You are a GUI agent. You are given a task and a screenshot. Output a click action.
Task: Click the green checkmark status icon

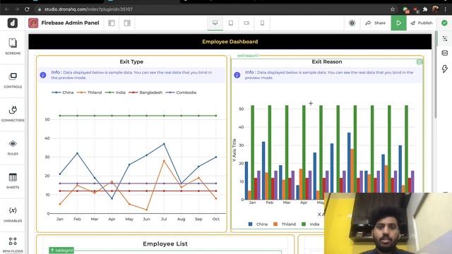(444, 23)
